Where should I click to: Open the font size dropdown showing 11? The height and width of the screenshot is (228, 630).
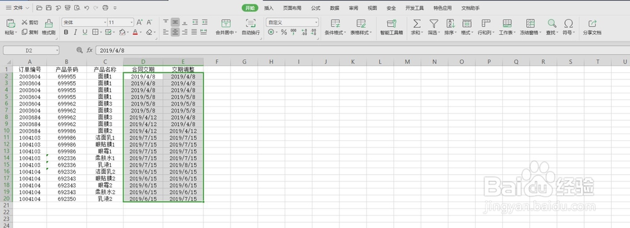(x=132, y=23)
